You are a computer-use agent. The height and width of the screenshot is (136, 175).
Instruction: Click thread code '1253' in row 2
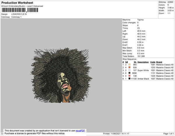pos(153,67)
